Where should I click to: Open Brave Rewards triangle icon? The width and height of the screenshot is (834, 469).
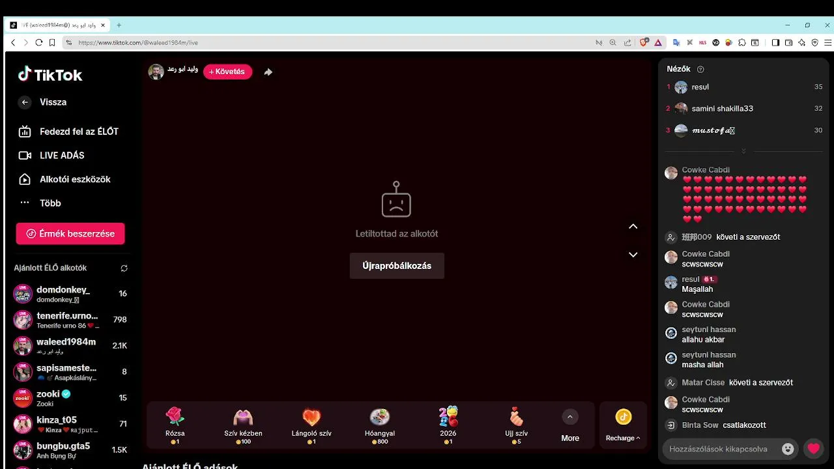658,42
